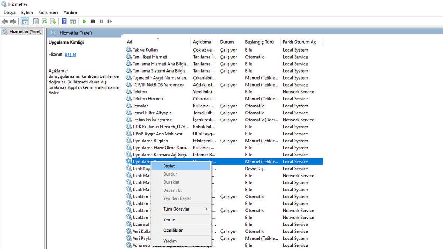Open properties via the properties toolbar icon
This screenshot has width=443, height=249.
click(35, 21)
